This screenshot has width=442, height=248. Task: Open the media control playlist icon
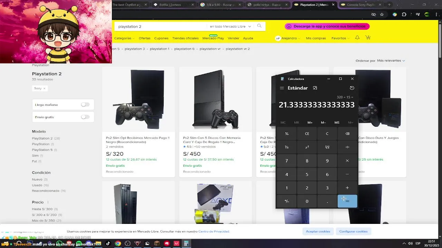click(418, 14)
